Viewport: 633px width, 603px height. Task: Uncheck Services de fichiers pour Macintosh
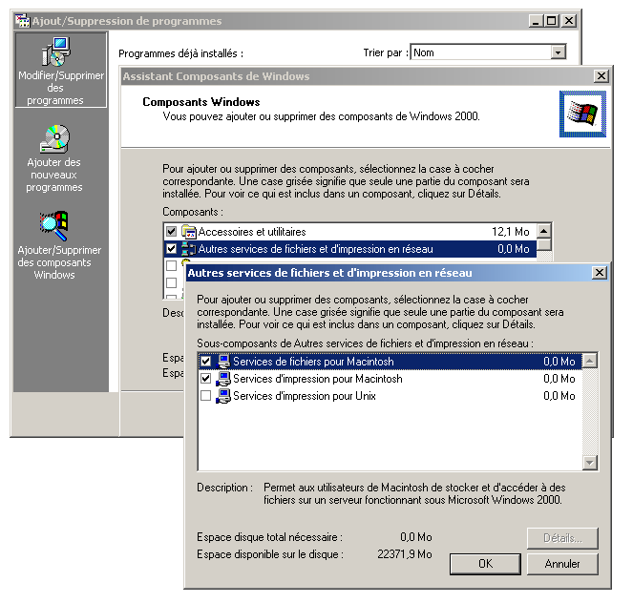(206, 362)
